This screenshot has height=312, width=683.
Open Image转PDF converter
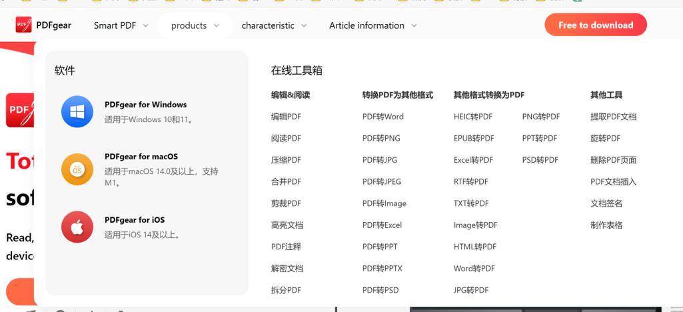476,225
